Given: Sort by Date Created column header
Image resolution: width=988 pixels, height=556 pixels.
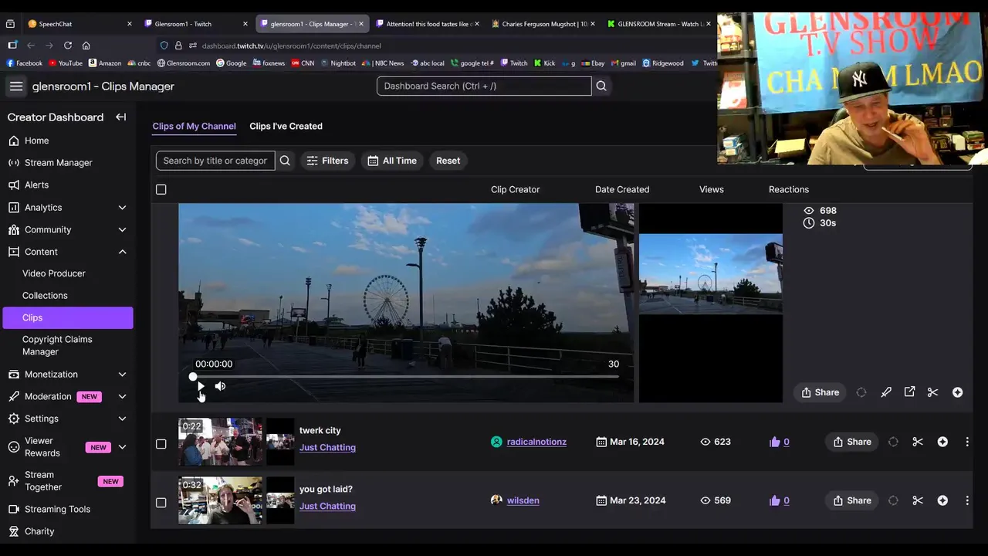Looking at the screenshot, I should 622,189.
